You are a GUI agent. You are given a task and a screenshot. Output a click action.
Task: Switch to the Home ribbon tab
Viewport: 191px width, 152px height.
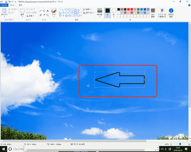click(12, 5)
